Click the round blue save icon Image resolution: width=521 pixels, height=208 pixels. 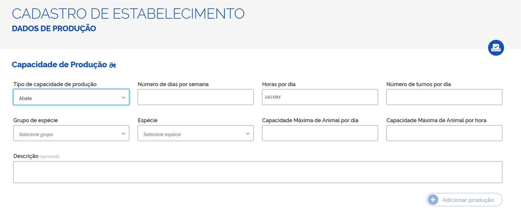pyautogui.click(x=496, y=48)
